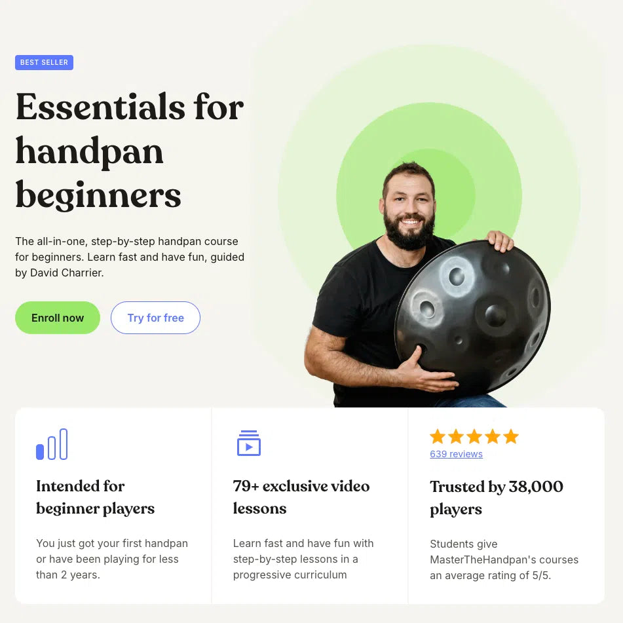The image size is (623, 623).
Task: Click the fourth orange rating star
Action: pos(493,436)
